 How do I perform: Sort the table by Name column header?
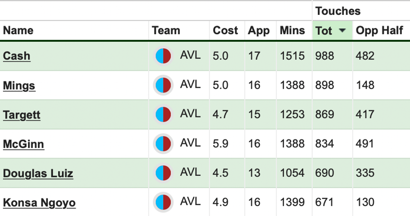pyautogui.click(x=18, y=31)
